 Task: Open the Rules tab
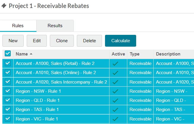[18, 26]
